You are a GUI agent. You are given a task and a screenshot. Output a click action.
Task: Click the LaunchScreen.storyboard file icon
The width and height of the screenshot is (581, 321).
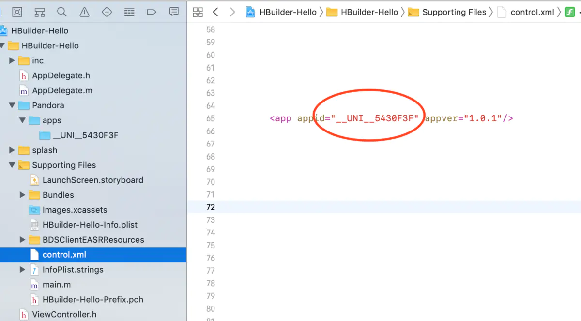pos(34,180)
